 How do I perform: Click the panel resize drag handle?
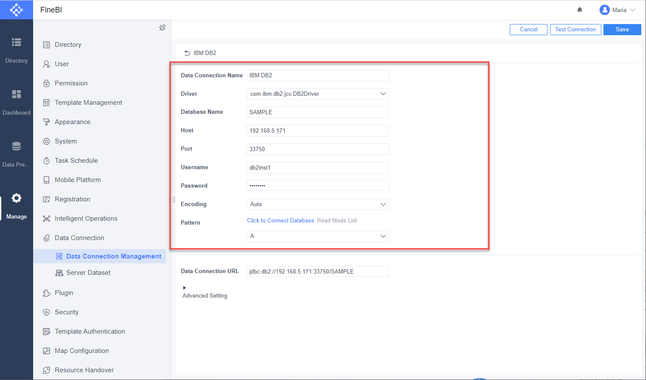(x=174, y=200)
